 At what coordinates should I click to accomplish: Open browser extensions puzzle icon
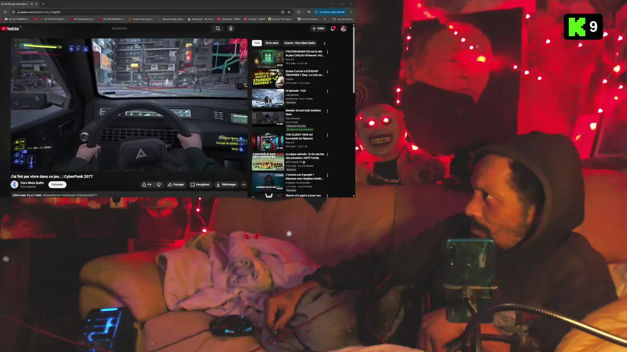[x=299, y=12]
